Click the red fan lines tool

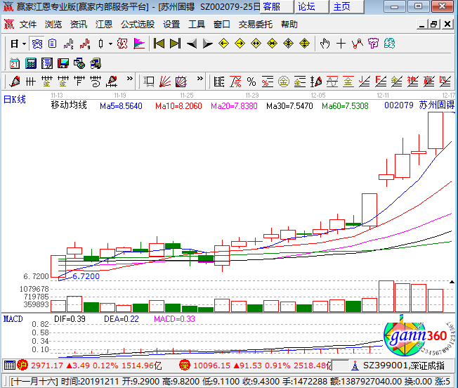coord(165,82)
